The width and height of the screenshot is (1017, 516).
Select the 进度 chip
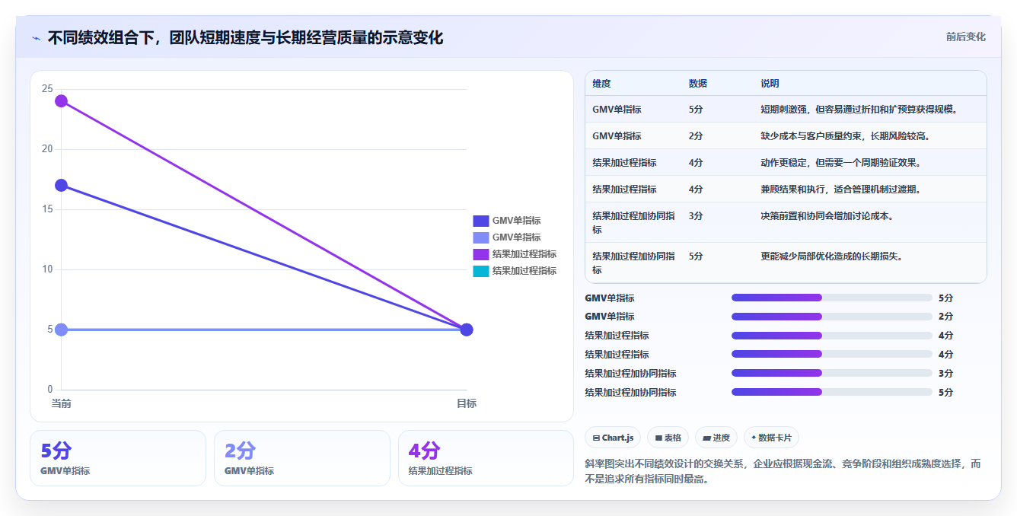tap(716, 438)
